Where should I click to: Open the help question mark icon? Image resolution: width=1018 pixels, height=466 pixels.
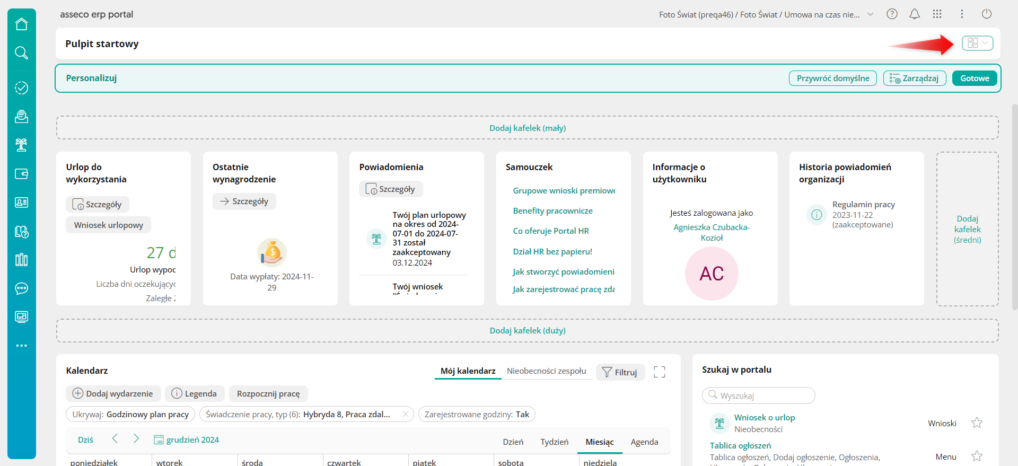(x=892, y=14)
